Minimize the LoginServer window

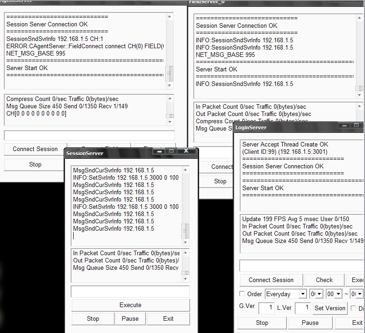(345, 125)
